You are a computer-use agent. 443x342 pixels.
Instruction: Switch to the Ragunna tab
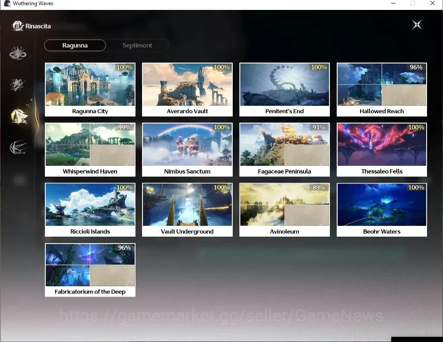[x=75, y=45]
